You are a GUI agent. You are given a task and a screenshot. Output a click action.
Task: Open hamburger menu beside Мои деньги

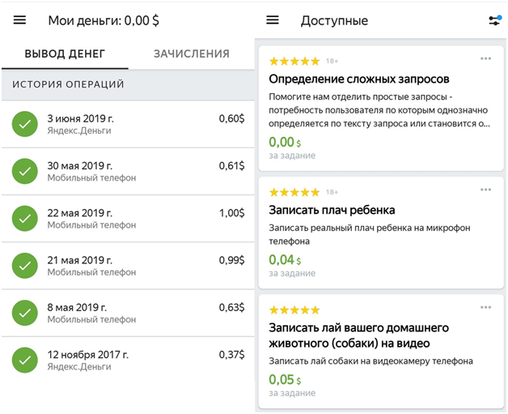[x=19, y=20]
